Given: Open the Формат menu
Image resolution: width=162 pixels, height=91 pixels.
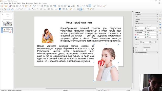Looking at the screenshot, I should click(19, 3).
